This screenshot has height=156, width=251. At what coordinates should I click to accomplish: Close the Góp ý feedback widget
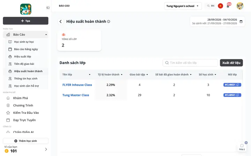[x=246, y=142]
